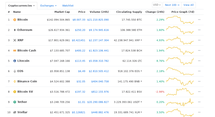Go to Next 100 cryptocurrencies

point(172,5)
